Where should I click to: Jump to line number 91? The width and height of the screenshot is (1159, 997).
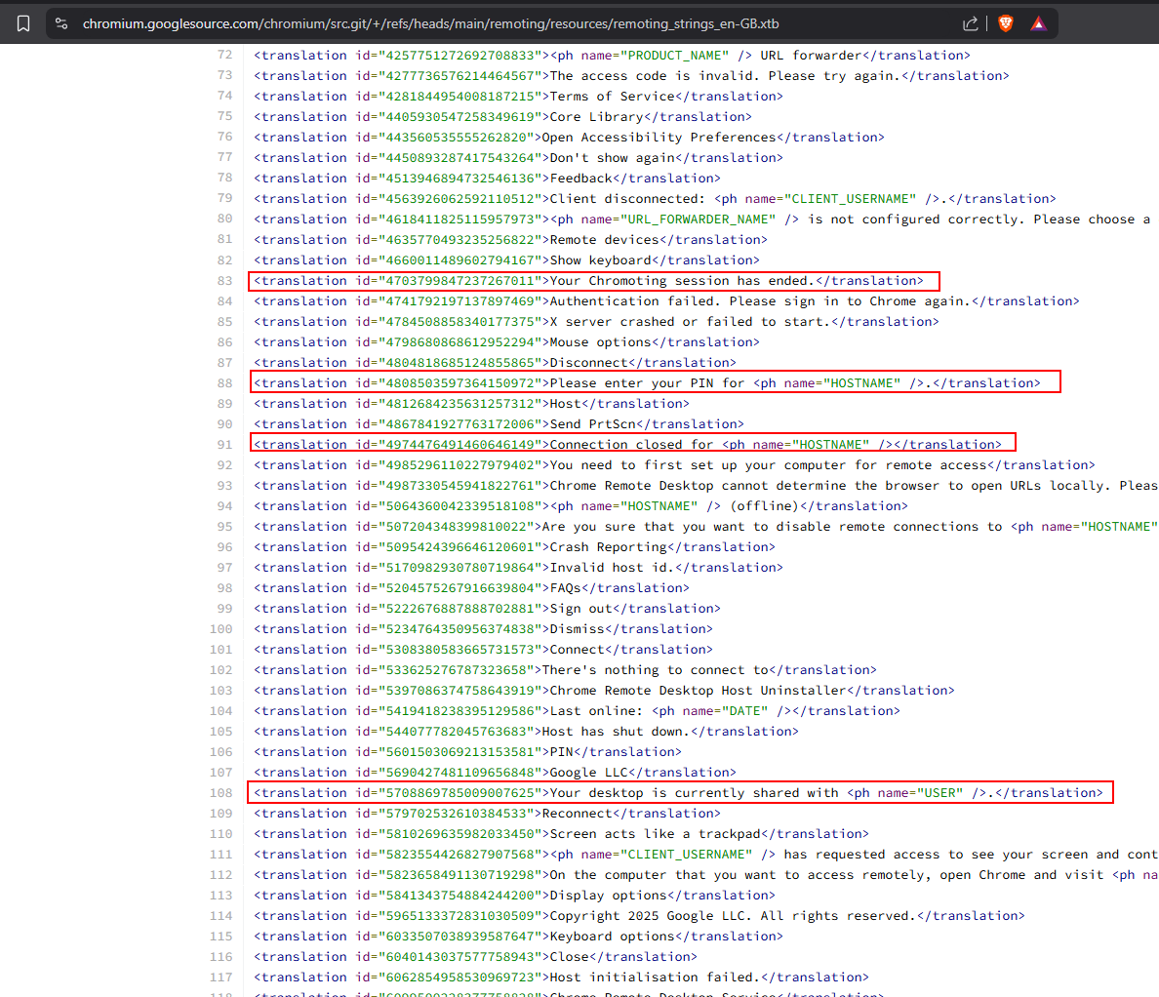coord(224,444)
